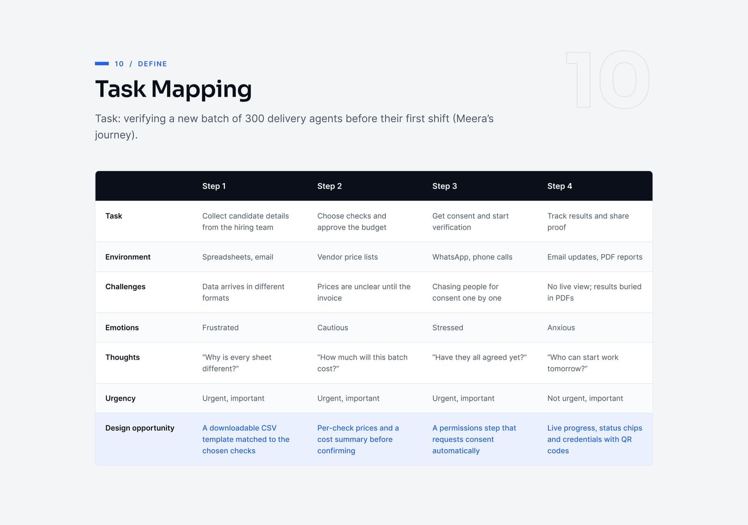Click the 'Task Mapping' heading
The width and height of the screenshot is (748, 525).
tap(173, 89)
